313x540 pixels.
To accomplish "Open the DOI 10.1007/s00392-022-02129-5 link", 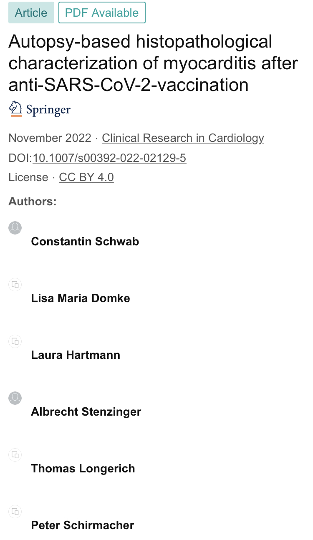I will [x=109, y=158].
